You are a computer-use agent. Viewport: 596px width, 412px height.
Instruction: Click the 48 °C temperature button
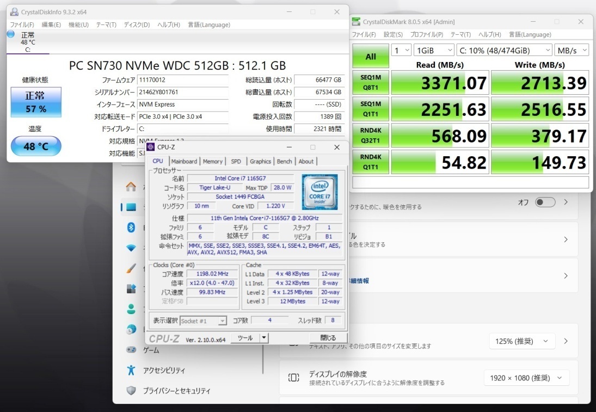(36, 146)
